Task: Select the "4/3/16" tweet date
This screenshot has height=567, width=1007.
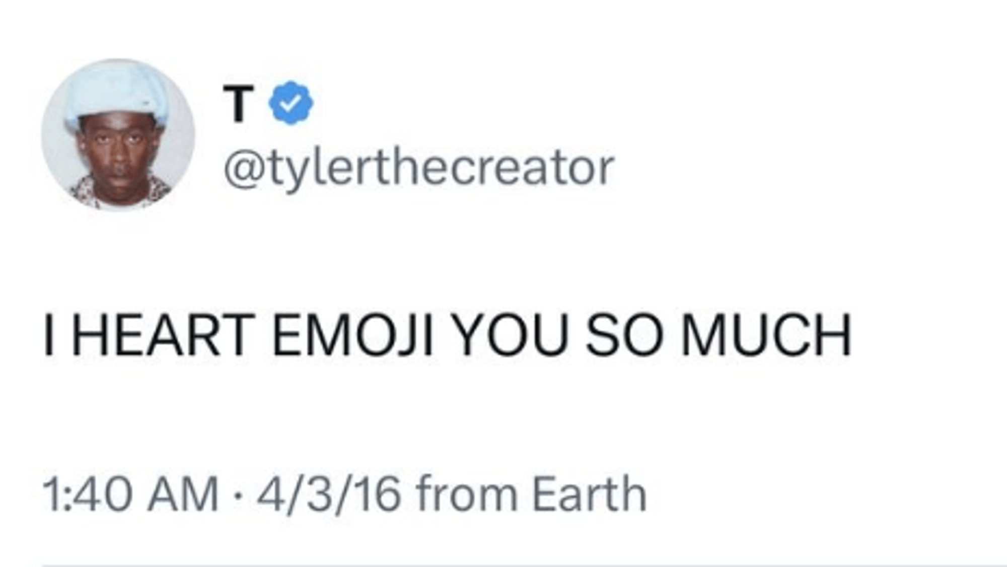Action: click(x=329, y=494)
